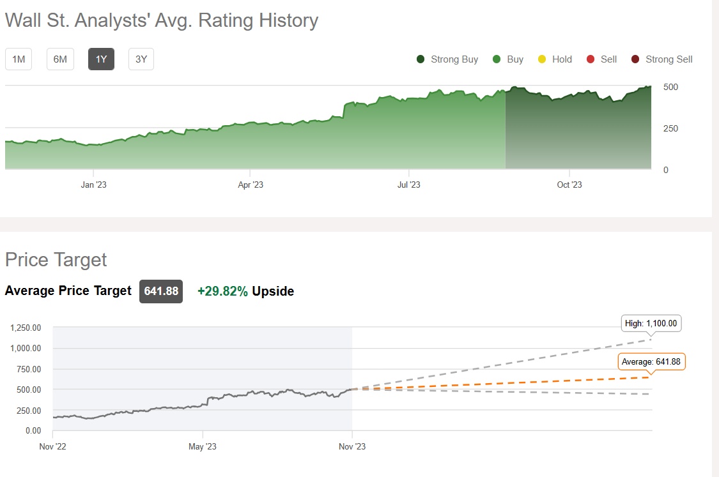This screenshot has width=719, height=477.
Task: Click the Average: 641.88 orange label
Action: pyautogui.click(x=651, y=362)
